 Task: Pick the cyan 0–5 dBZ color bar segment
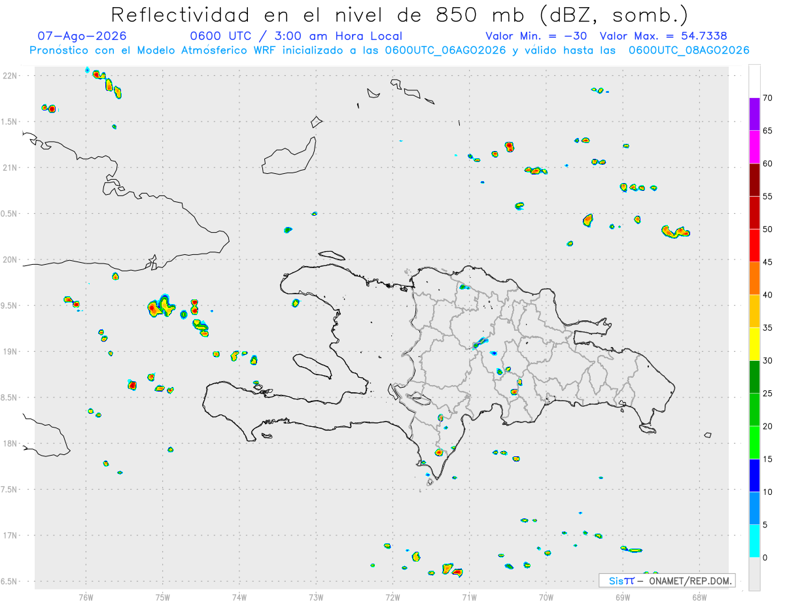point(754,541)
